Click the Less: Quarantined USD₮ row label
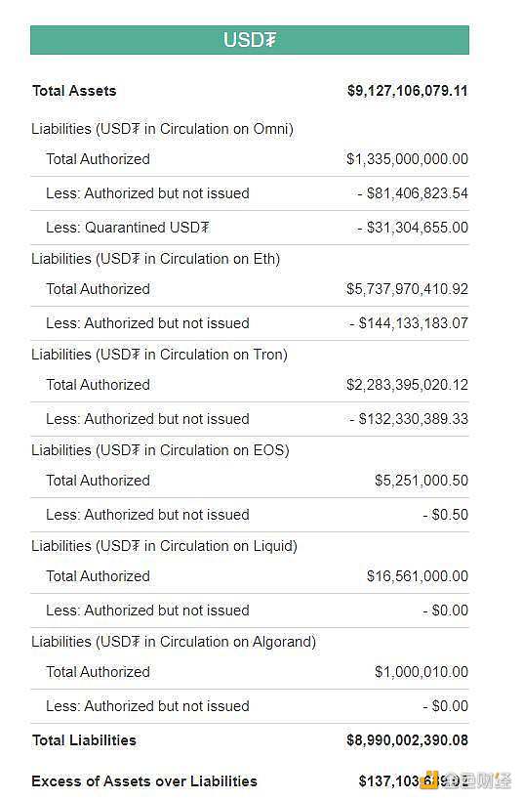This screenshot has width=522, height=800. click(x=128, y=227)
